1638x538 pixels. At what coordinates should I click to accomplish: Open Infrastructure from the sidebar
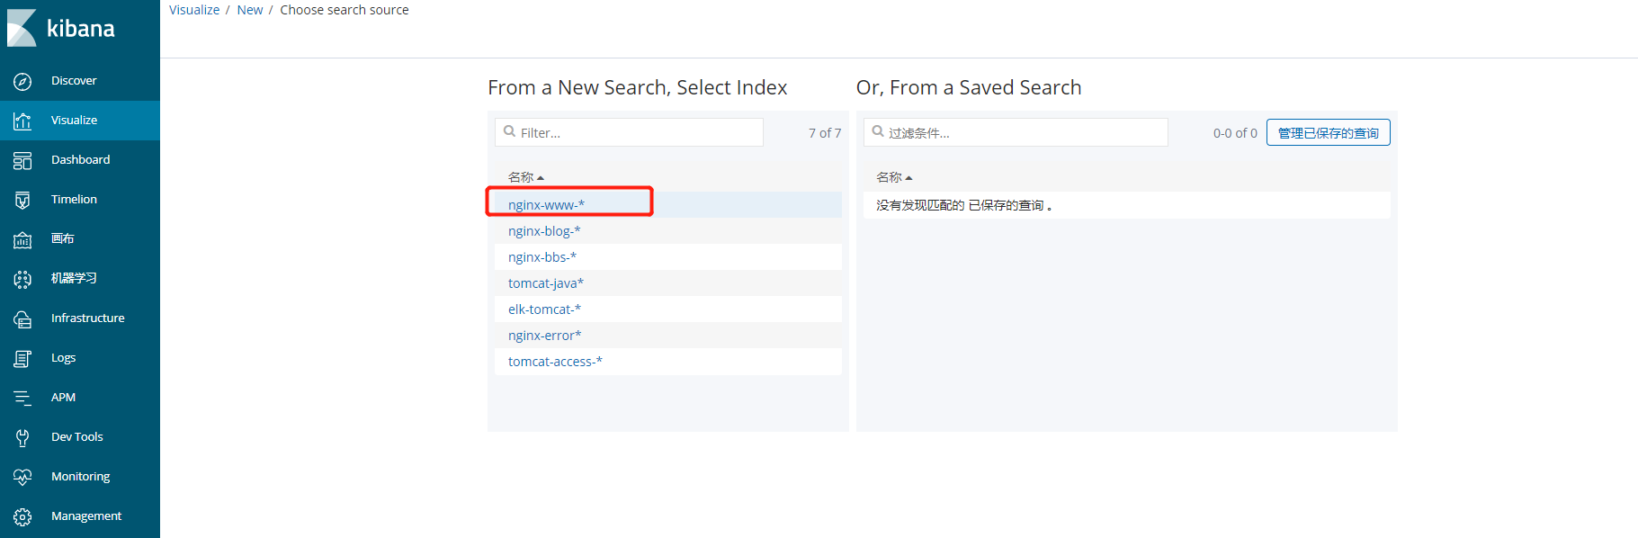pos(88,318)
